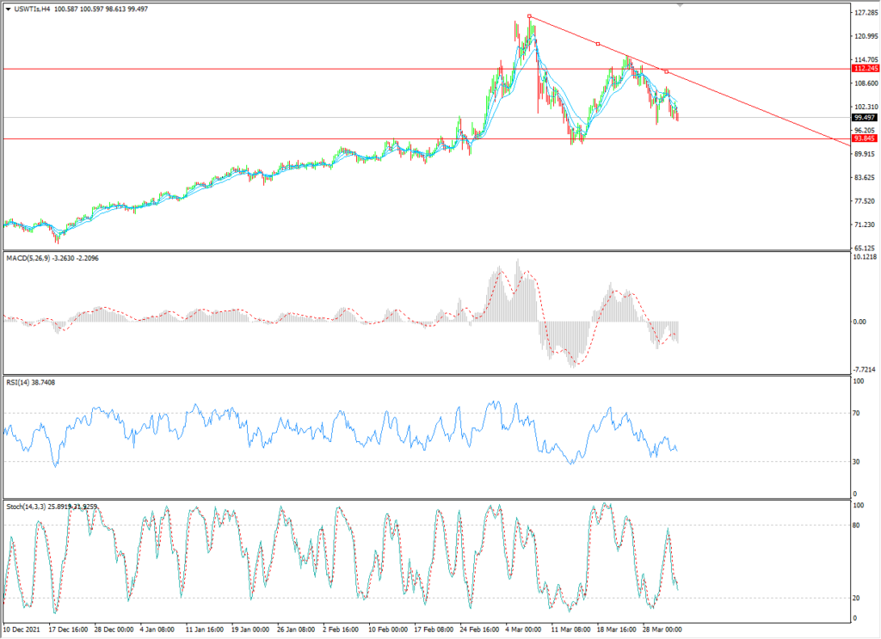Image resolution: width=881 pixels, height=639 pixels.
Task: Click the 11 Jan 16:00 date label
Action: [x=205, y=630]
